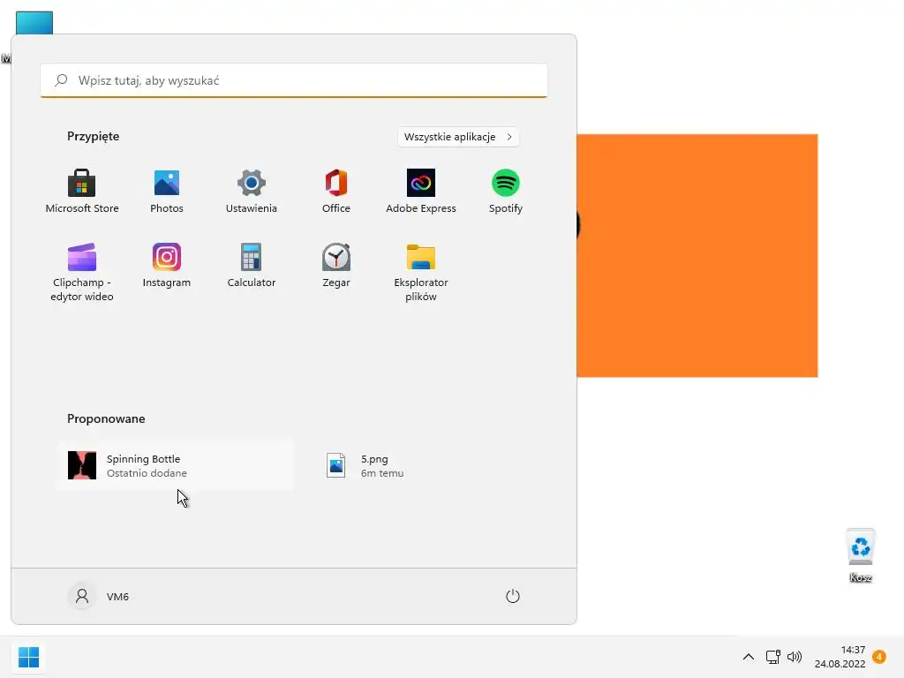This screenshot has width=904, height=678.
Task: Focus the Wpisz tutaj search field
Action: [294, 80]
